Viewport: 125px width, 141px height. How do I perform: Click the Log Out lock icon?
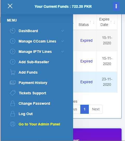click(13, 114)
